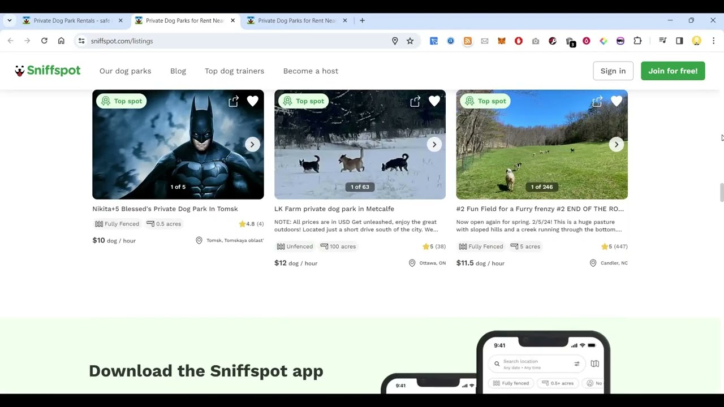Image resolution: width=724 pixels, height=407 pixels.
Task: Click the page vertical scrollbar thumb
Action: 721,192
